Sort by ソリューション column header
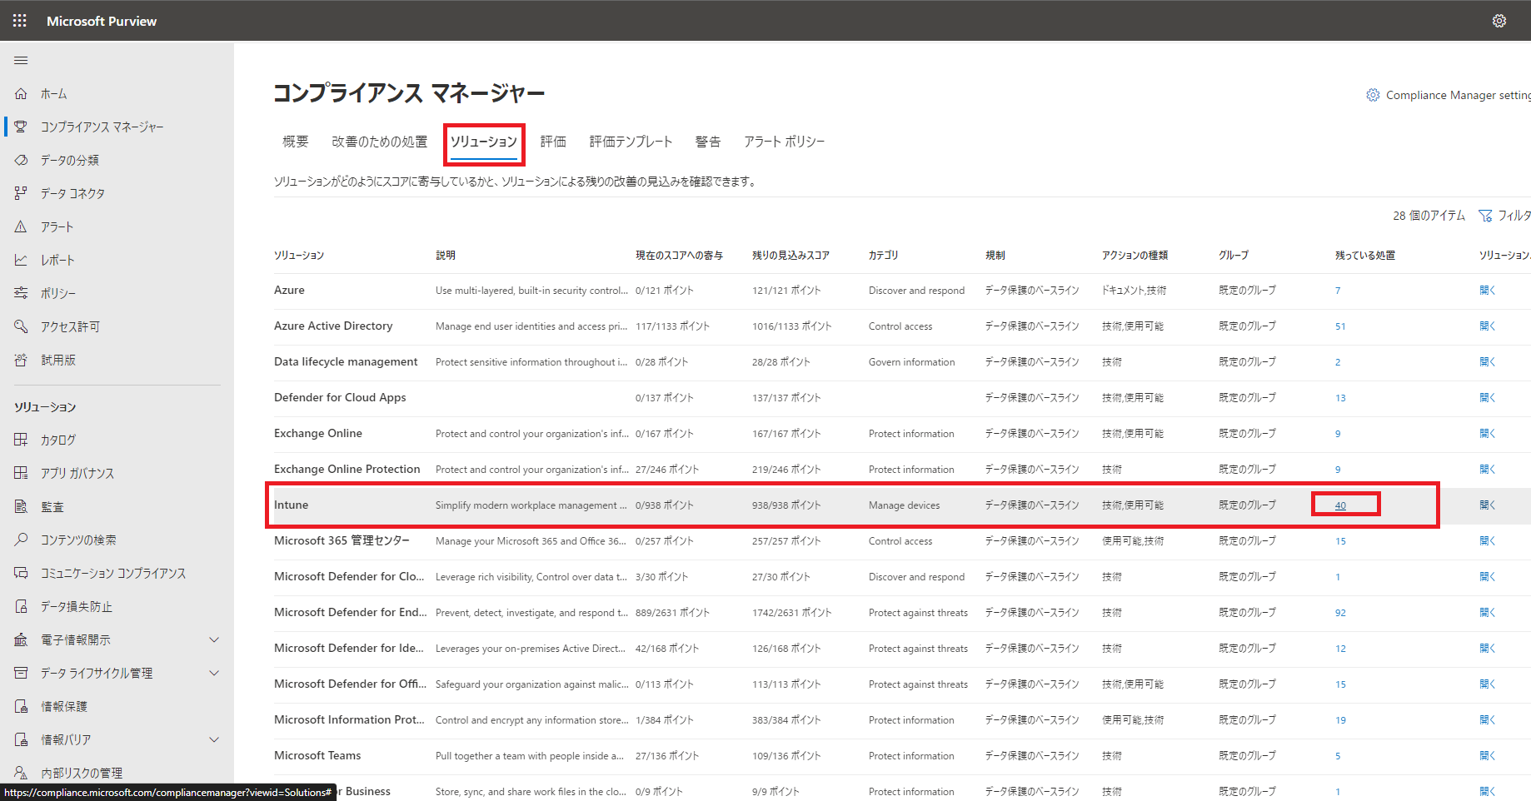 [x=299, y=256]
